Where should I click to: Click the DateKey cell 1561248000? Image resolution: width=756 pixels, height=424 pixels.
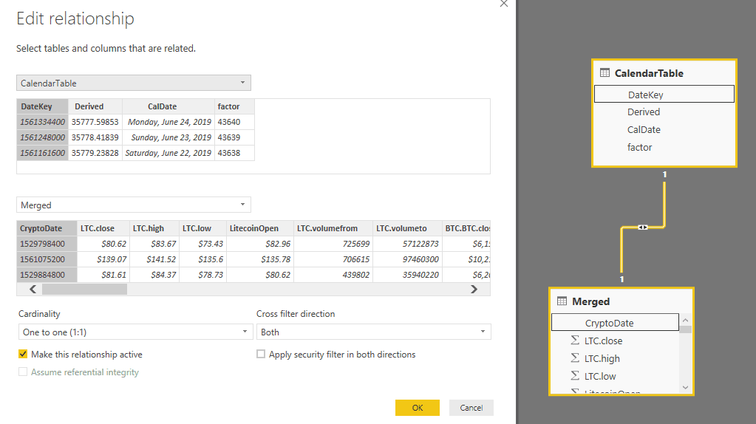(x=42, y=137)
